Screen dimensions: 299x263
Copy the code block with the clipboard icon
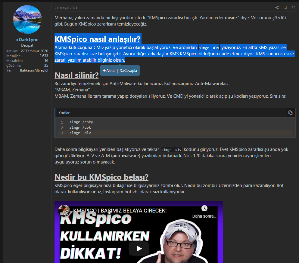pyautogui.click(x=290, y=113)
